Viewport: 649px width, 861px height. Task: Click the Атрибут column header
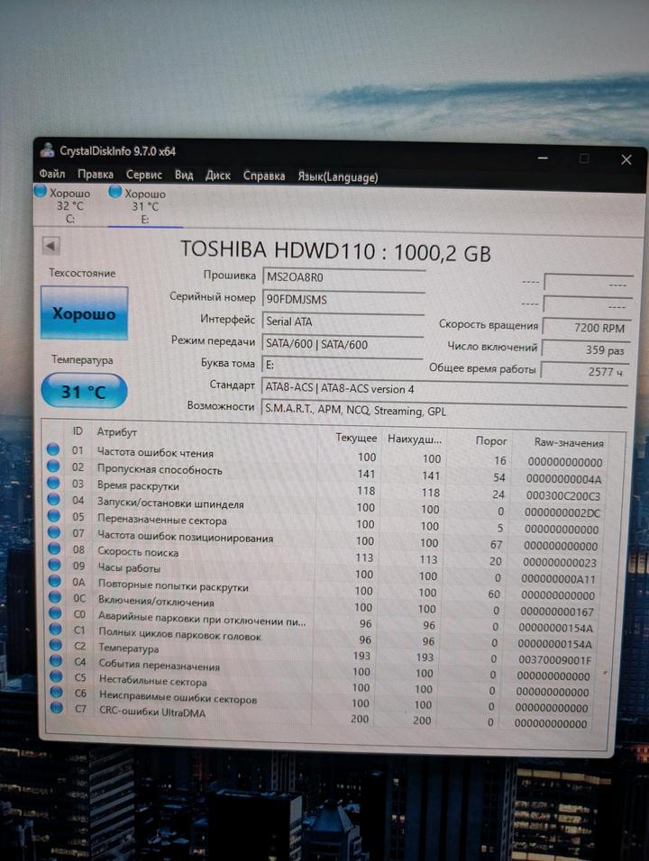(117, 432)
